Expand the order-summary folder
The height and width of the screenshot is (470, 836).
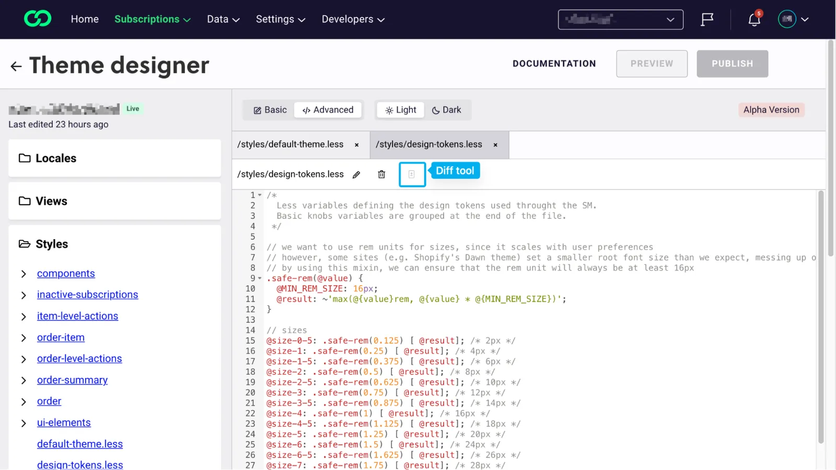[24, 381]
